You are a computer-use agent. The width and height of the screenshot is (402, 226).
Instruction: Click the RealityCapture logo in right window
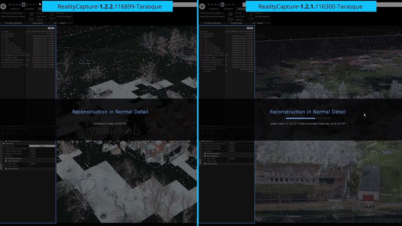(x=202, y=6)
